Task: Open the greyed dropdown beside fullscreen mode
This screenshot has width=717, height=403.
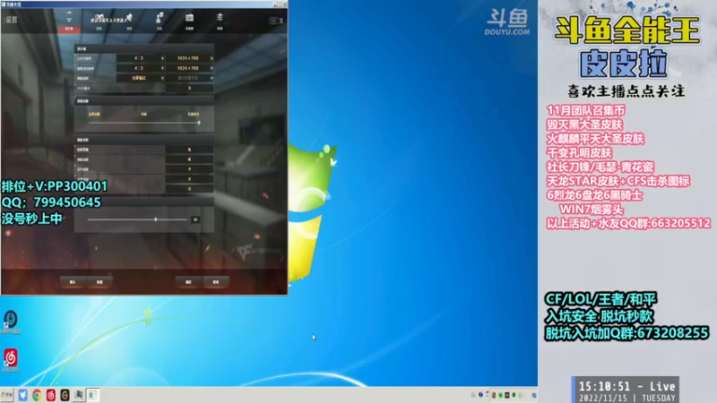Action: point(190,78)
